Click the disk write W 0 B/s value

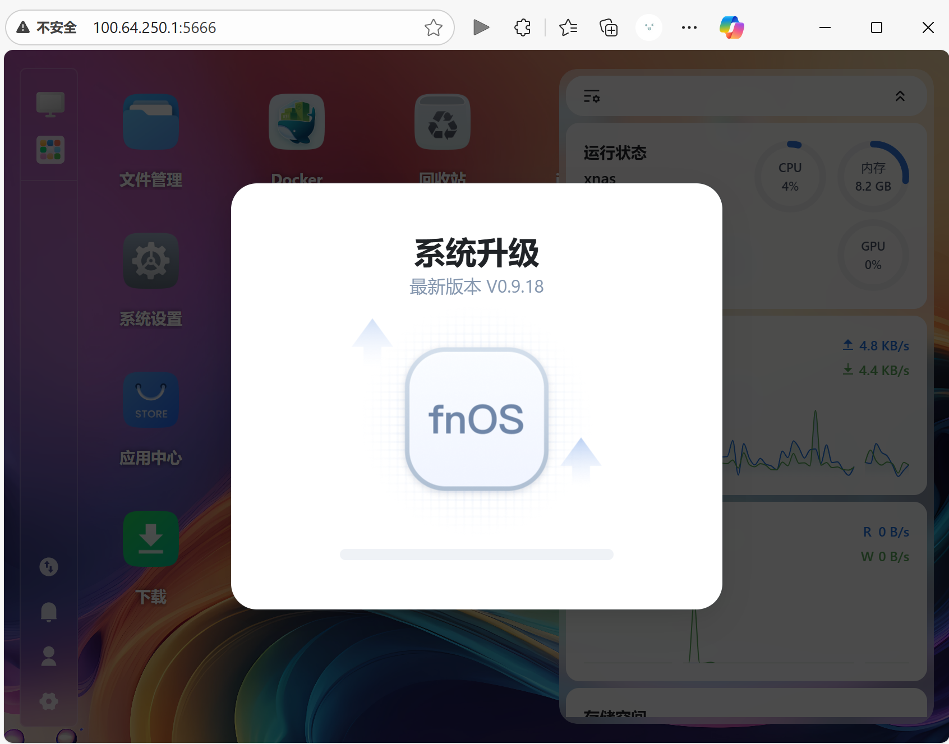(884, 556)
